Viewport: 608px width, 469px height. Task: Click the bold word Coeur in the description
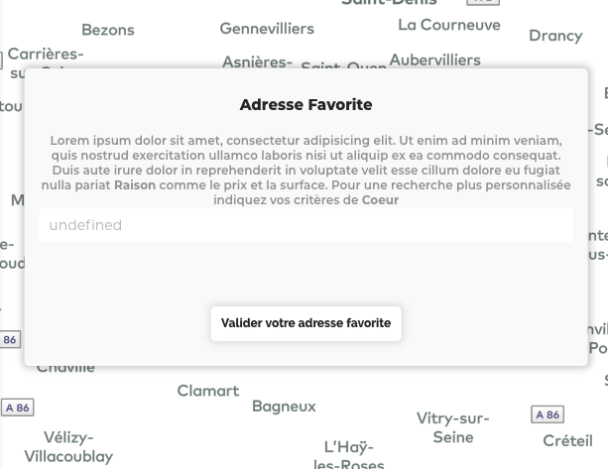[380, 200]
